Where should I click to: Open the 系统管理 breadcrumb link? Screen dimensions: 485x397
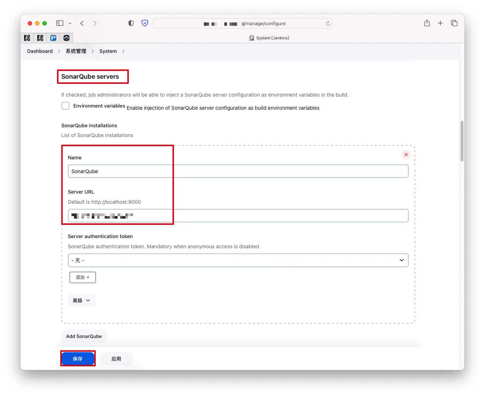76,51
